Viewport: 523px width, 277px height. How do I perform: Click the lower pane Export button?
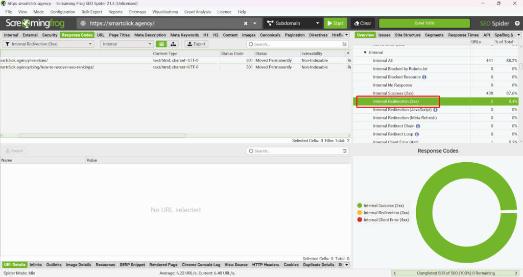[x=14, y=150]
